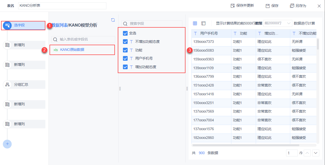Click the 保存 button
This screenshot has width=325, height=165.
(272, 5)
